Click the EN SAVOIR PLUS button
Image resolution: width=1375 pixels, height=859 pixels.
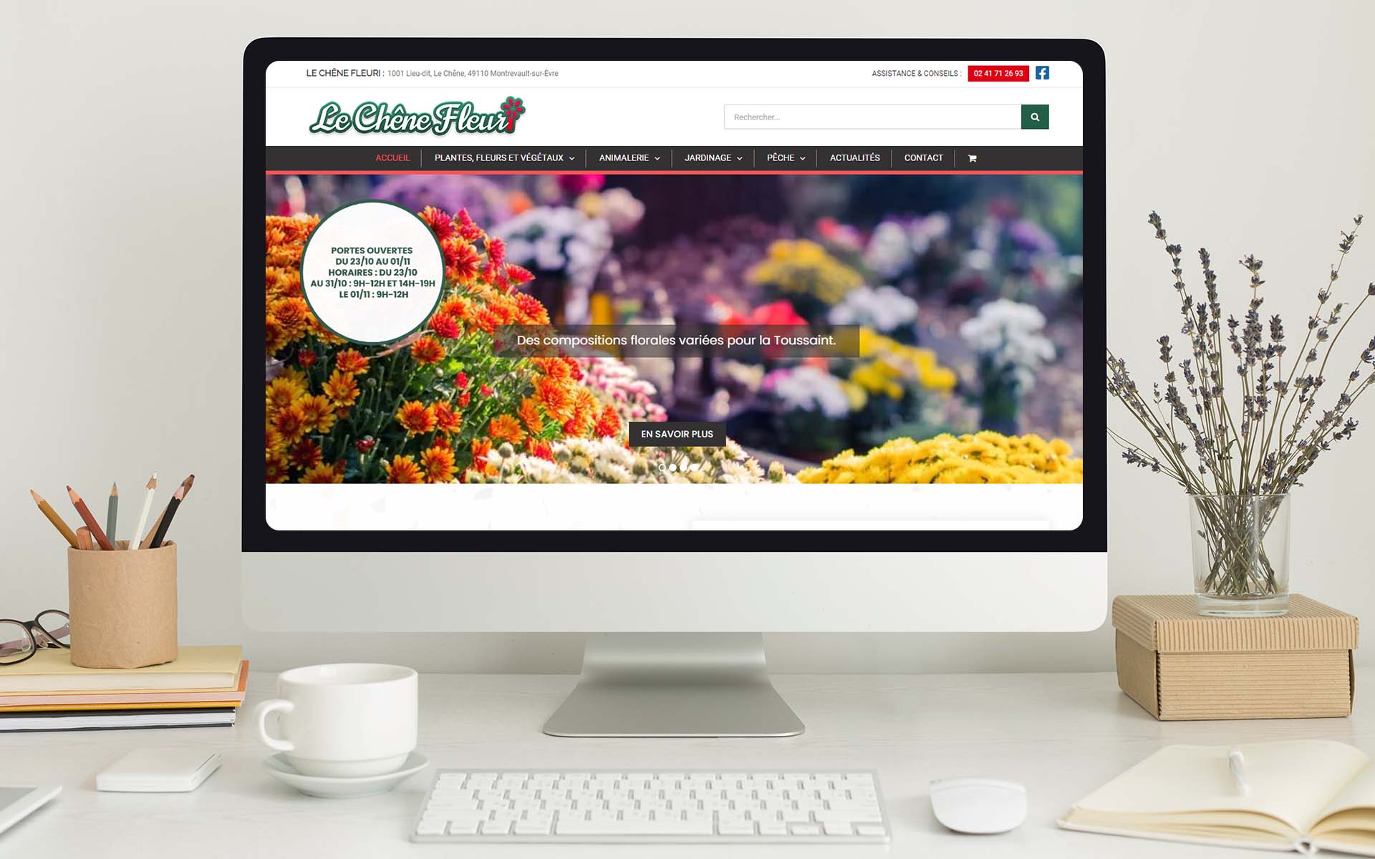(675, 434)
